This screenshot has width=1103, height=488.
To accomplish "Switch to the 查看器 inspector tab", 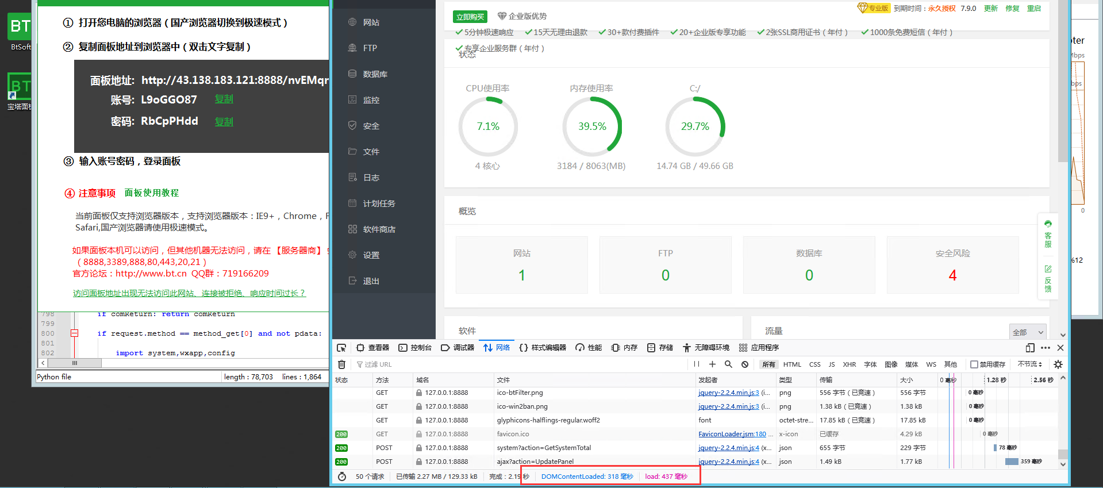I will pyautogui.click(x=372, y=348).
